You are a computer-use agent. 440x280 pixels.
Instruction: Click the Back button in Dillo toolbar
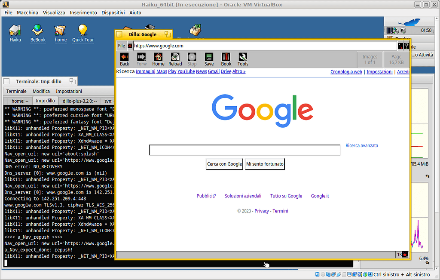click(124, 59)
